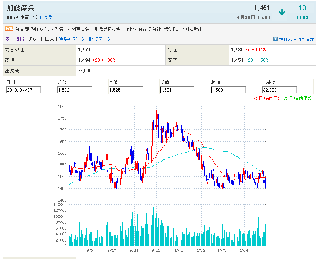Click the orange 特色 badge

pyautogui.click(x=9, y=28)
